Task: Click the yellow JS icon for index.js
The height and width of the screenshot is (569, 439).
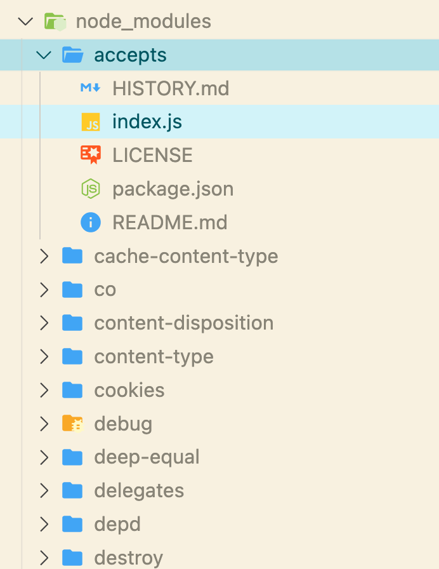Action: tap(90, 121)
